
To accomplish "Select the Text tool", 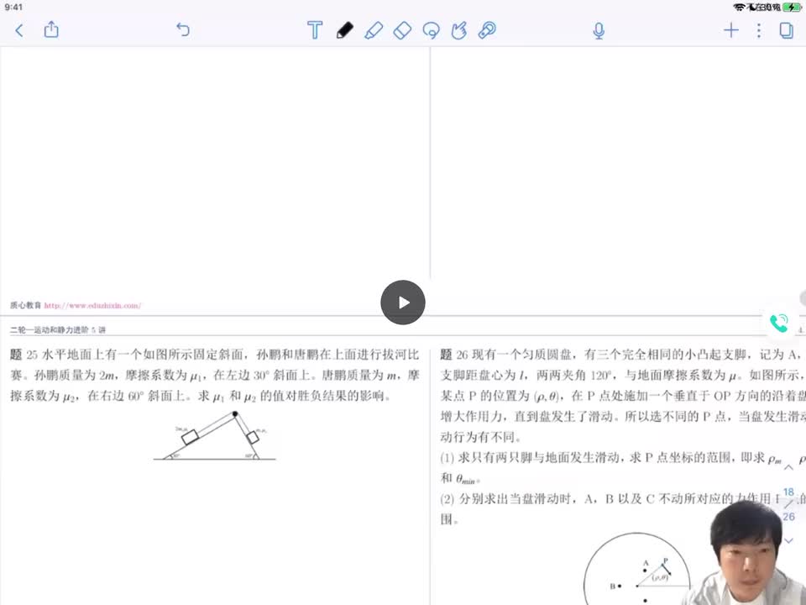I will pyautogui.click(x=315, y=30).
